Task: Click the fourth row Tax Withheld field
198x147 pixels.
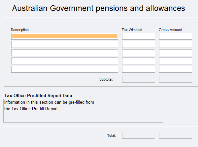Action: (x=139, y=61)
